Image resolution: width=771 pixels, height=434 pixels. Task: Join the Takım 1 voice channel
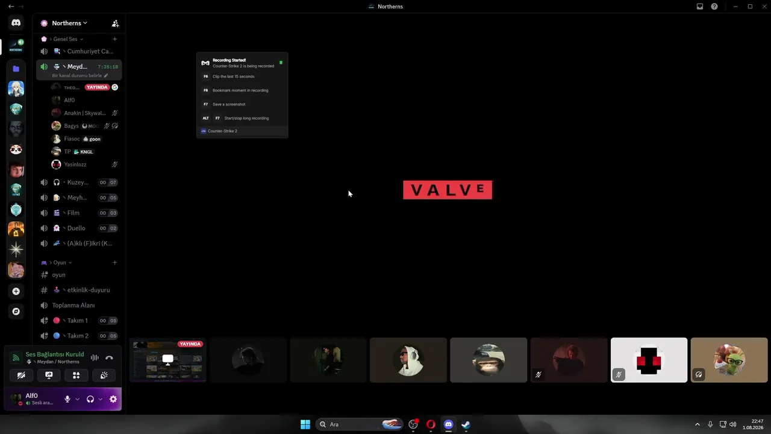point(78,321)
